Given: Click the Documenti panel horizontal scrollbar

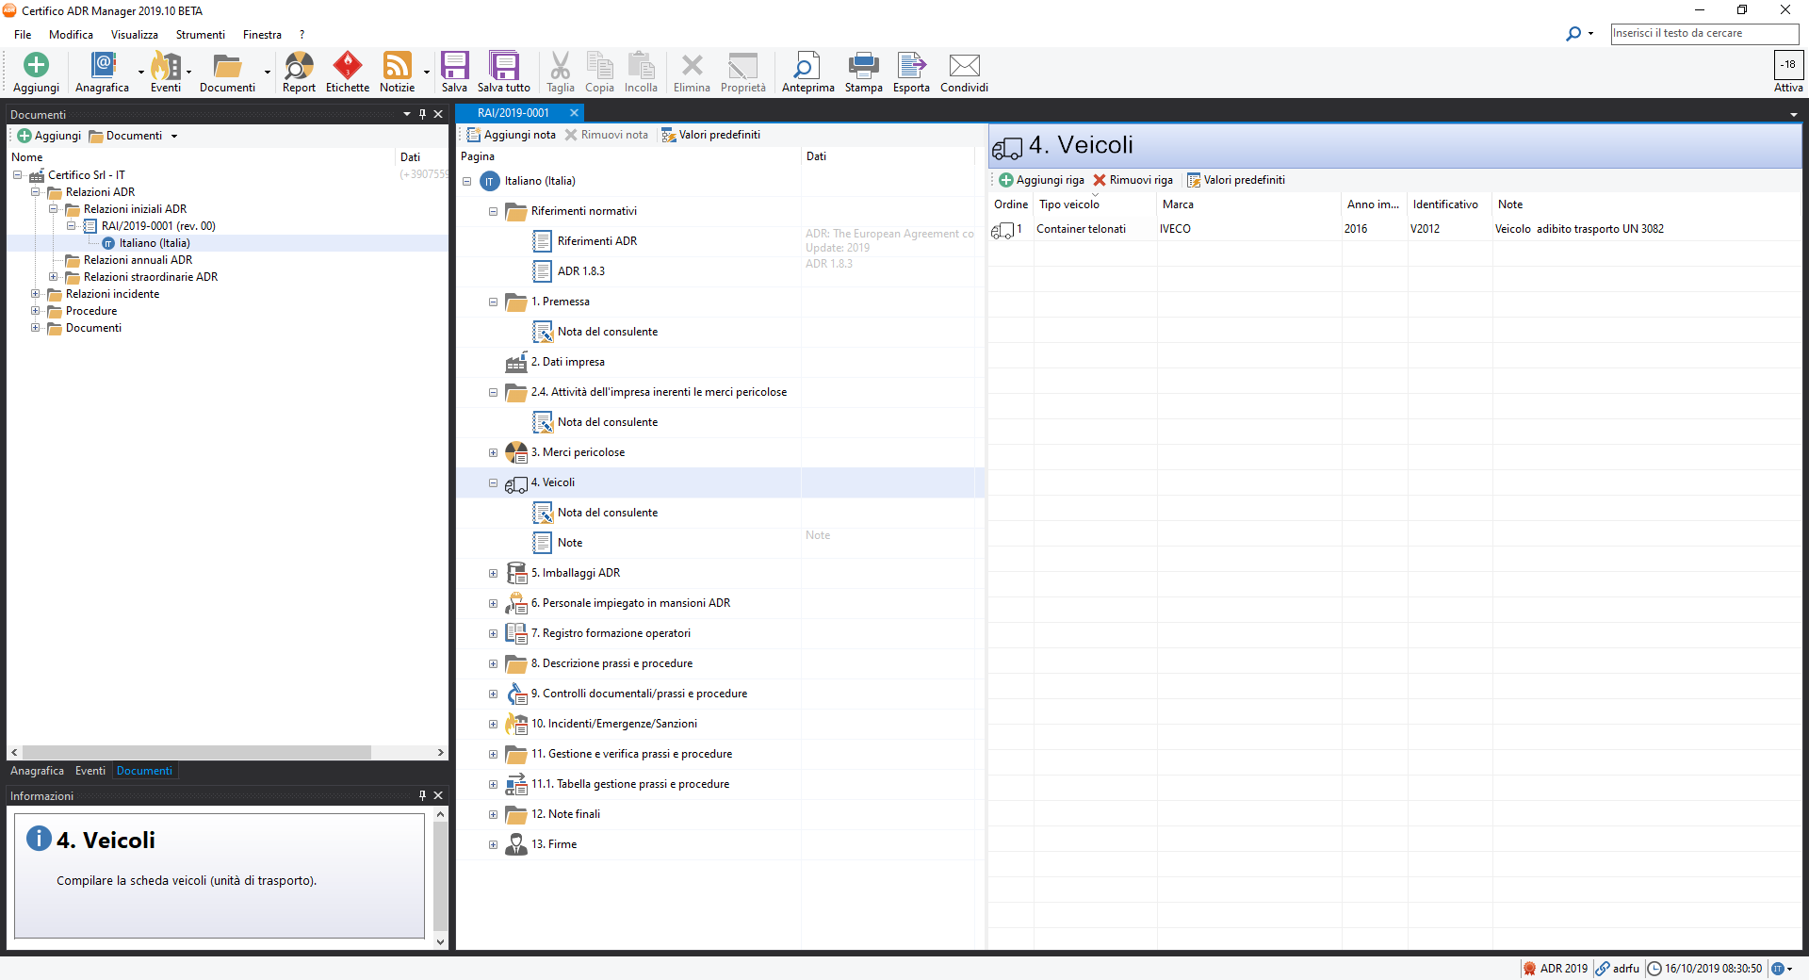Looking at the screenshot, I should click(x=198, y=752).
